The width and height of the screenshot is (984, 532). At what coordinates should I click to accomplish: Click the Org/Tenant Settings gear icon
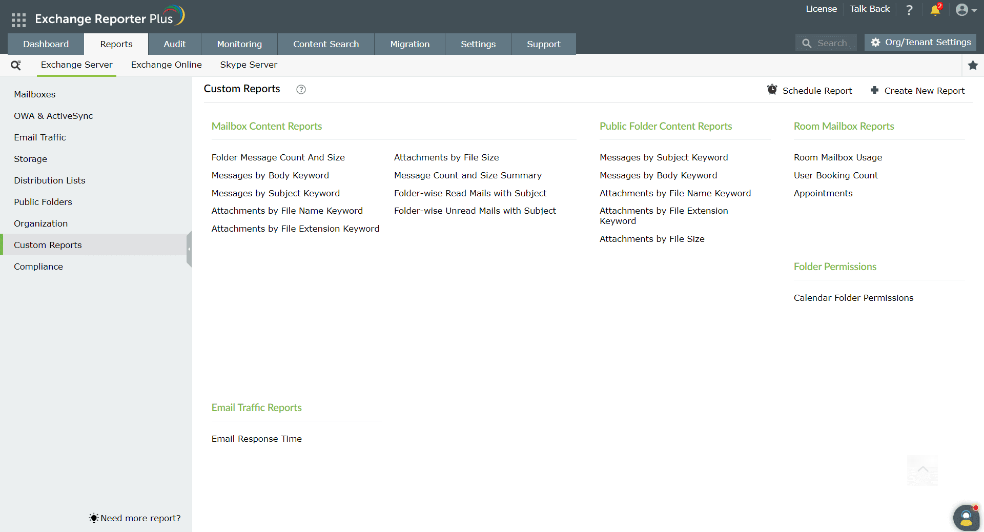click(x=876, y=43)
